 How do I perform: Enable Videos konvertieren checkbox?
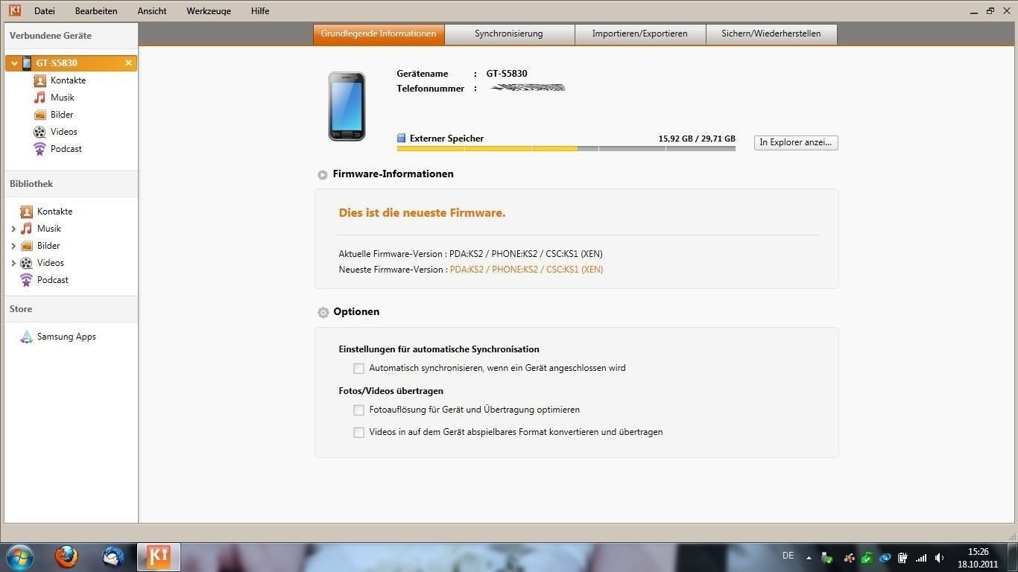coord(358,433)
